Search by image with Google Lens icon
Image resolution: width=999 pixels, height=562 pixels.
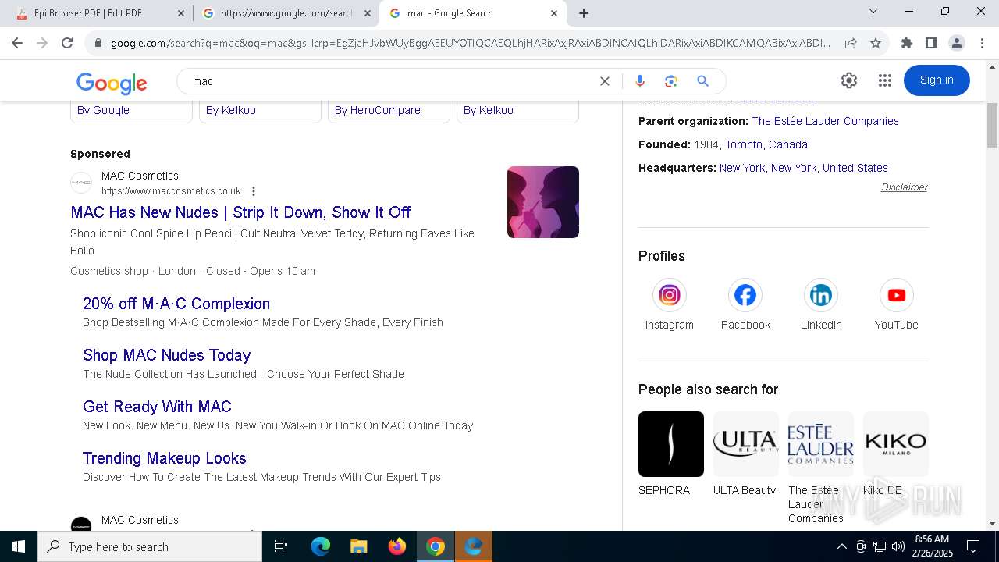point(670,81)
